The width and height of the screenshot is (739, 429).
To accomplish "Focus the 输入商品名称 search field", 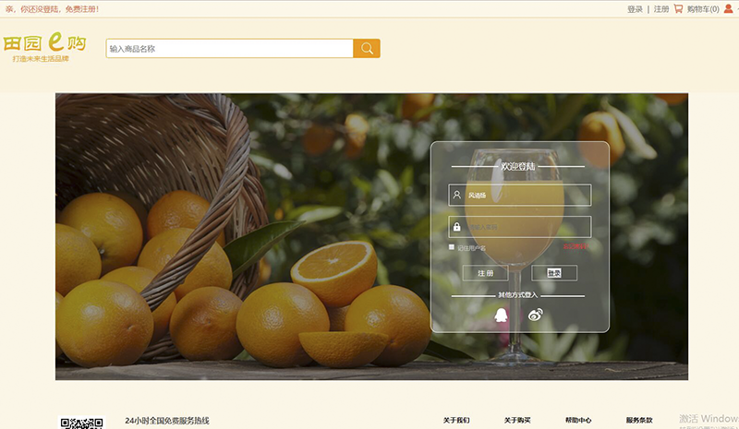I will [x=229, y=49].
